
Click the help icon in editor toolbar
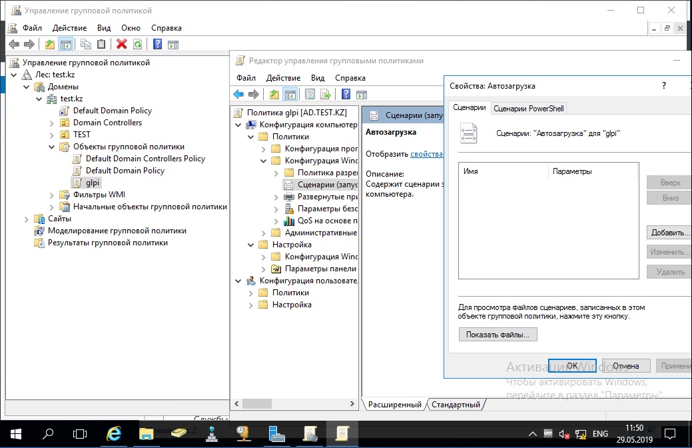[x=346, y=94]
